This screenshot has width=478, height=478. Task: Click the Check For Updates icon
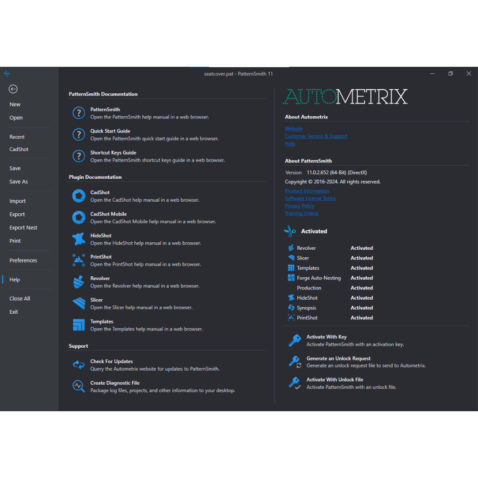(78, 365)
